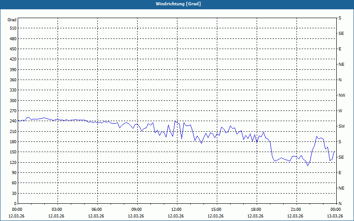Select the 09:00 time axis label

(137, 210)
